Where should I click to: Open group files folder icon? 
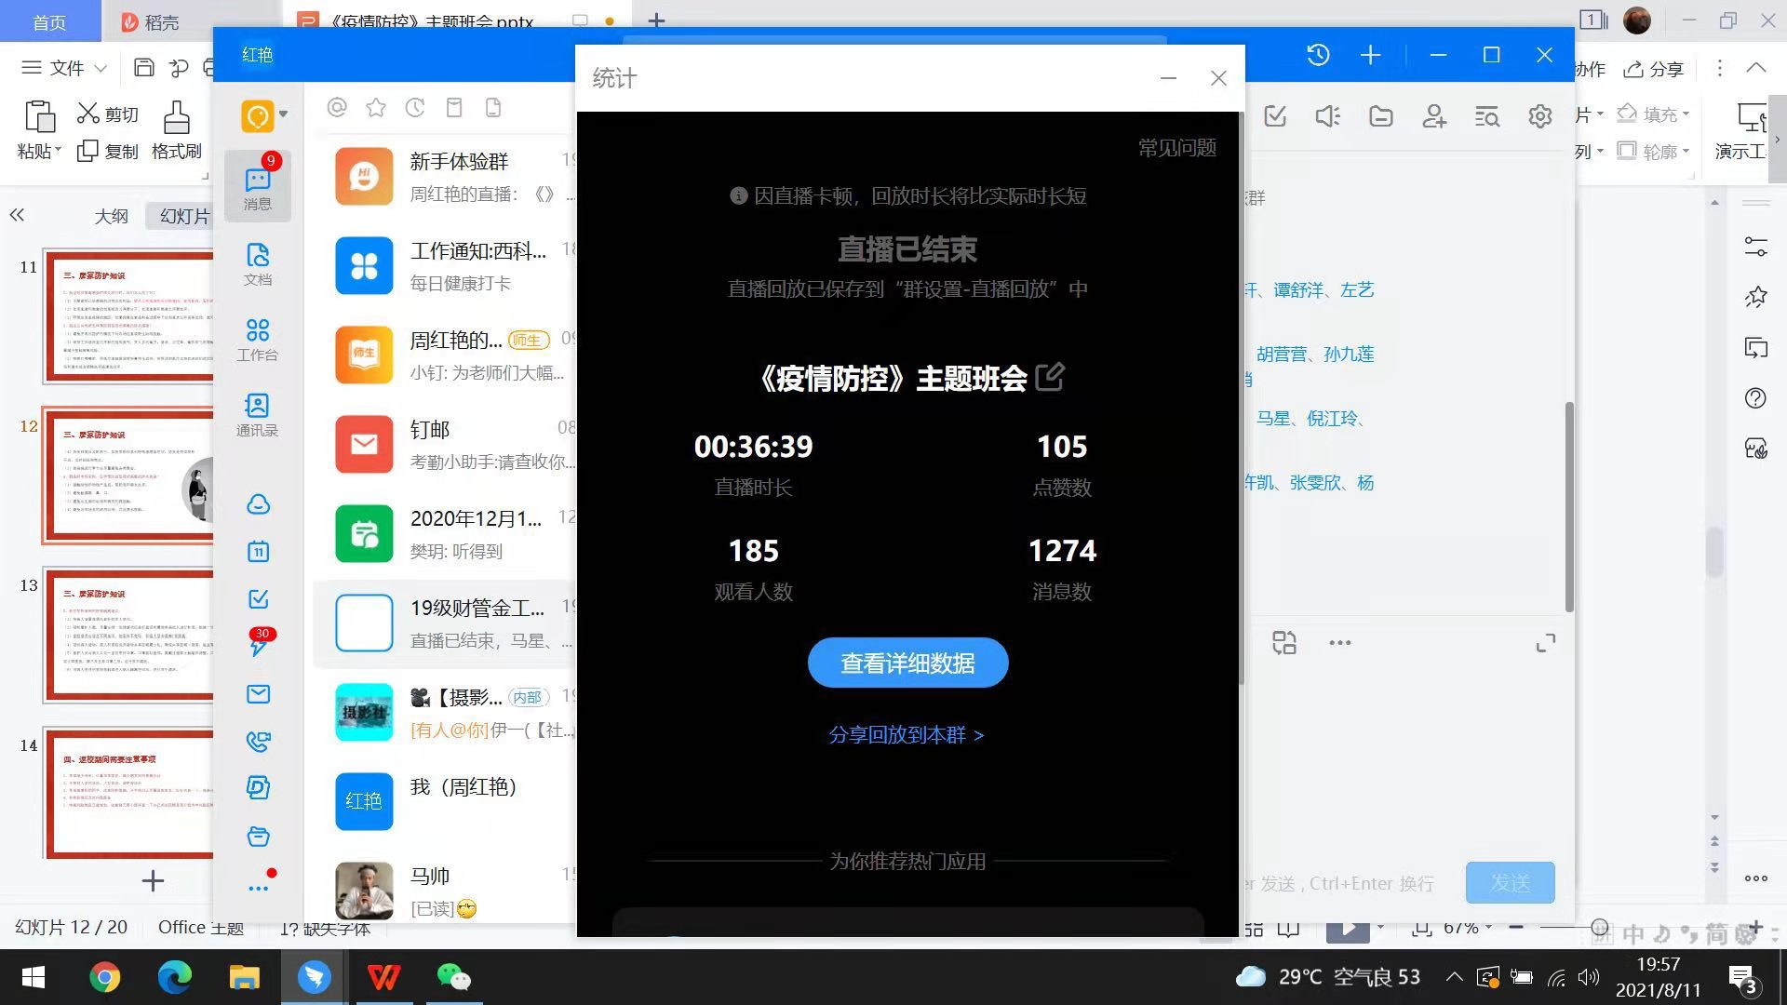coord(1381,116)
